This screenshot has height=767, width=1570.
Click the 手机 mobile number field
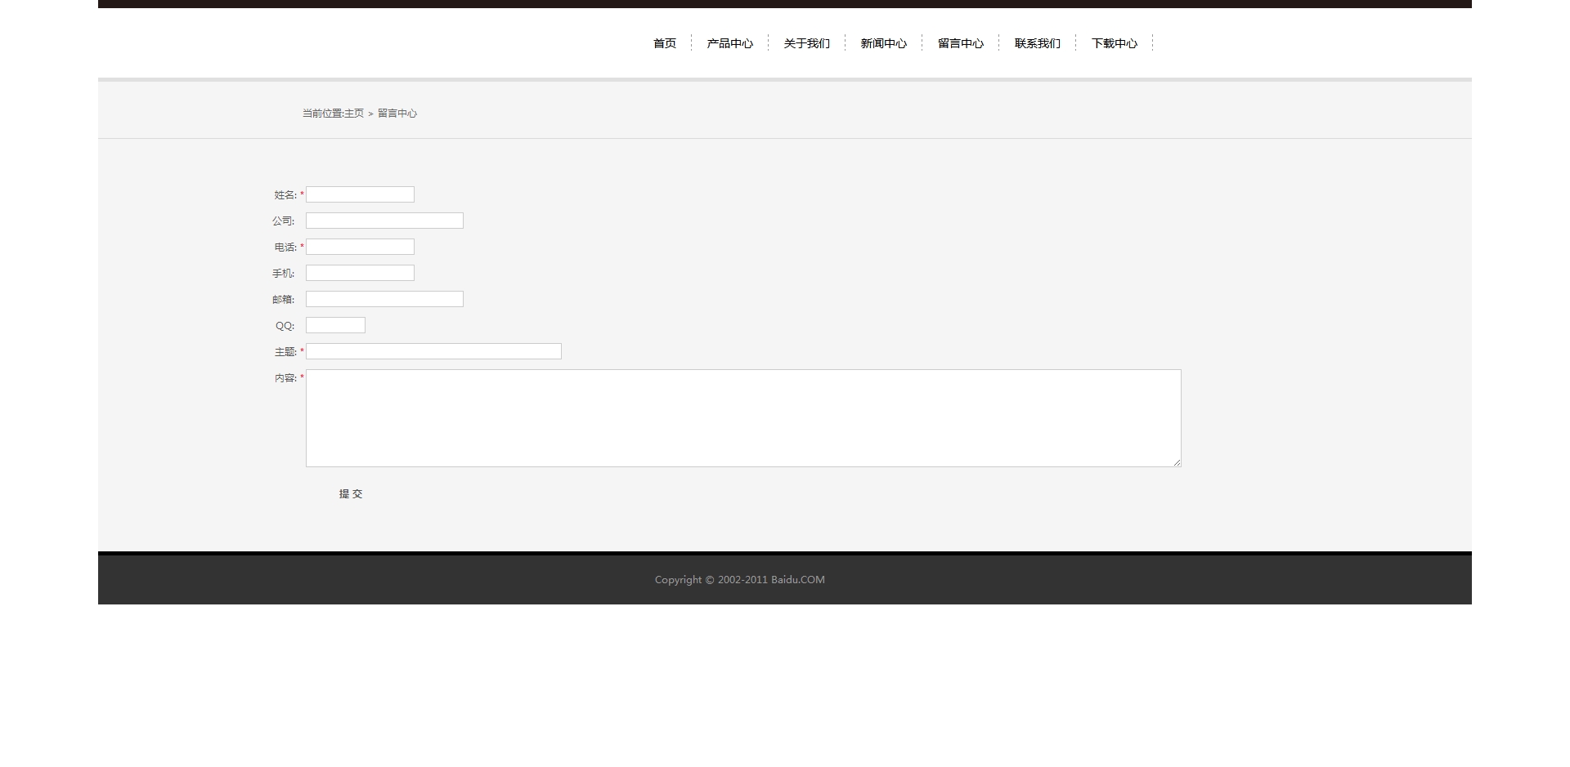pos(360,273)
